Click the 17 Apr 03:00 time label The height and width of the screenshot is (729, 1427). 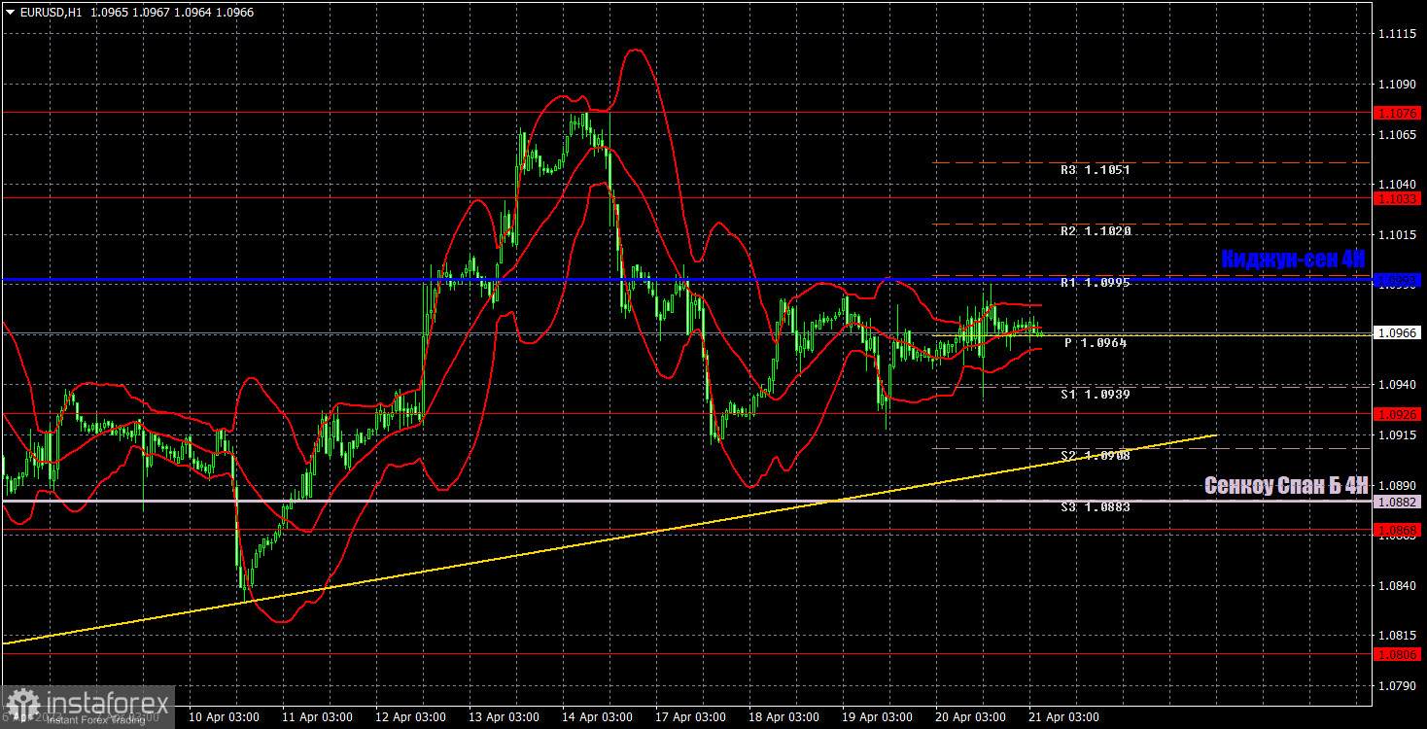point(690,716)
